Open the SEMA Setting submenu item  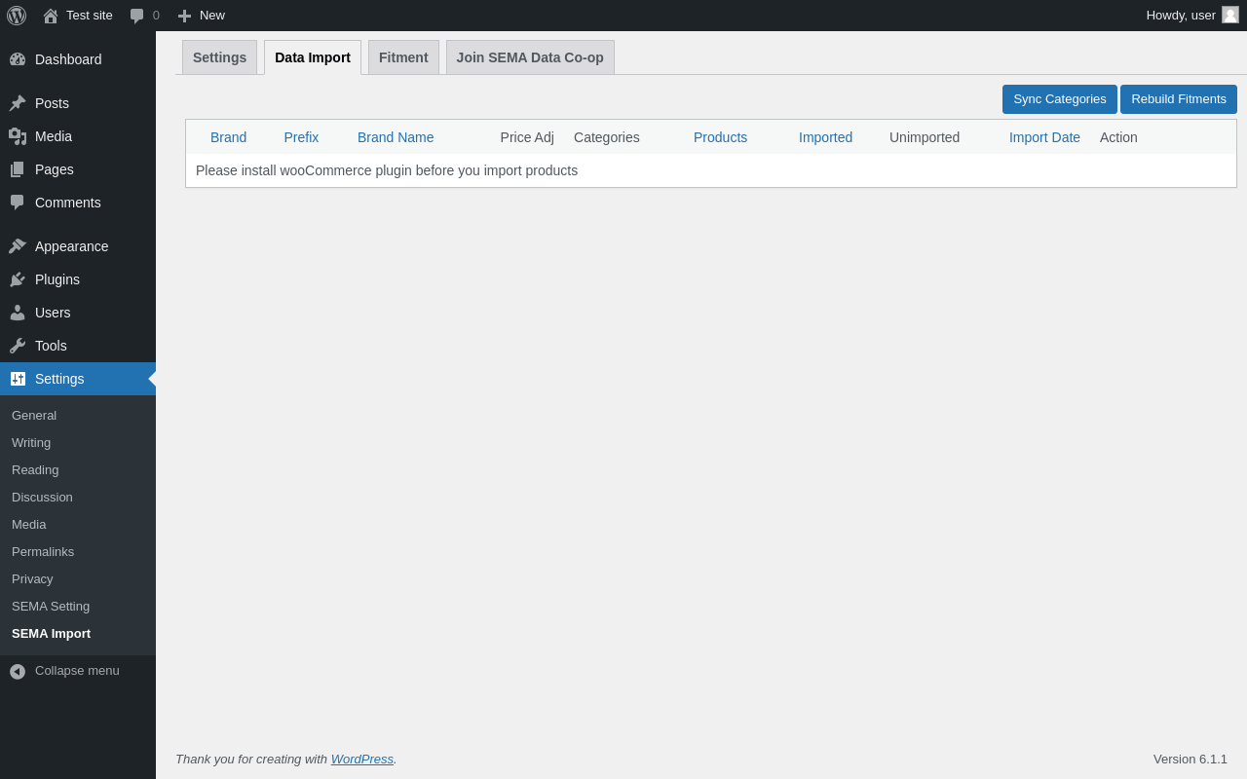tap(51, 607)
